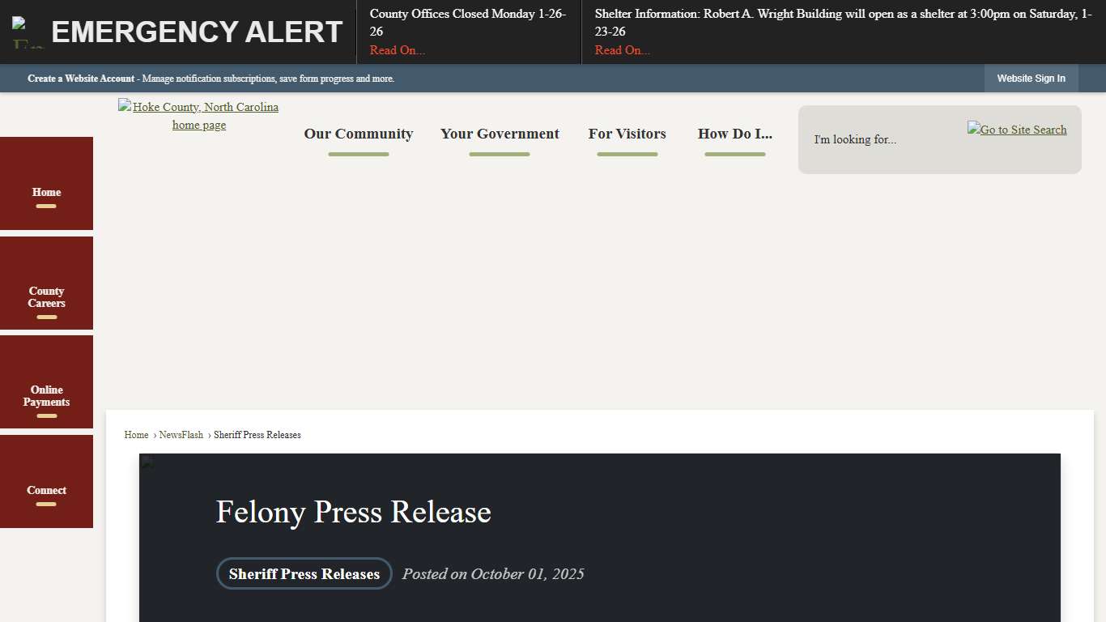Open NewsFlash from the breadcrumbs

pyautogui.click(x=181, y=435)
